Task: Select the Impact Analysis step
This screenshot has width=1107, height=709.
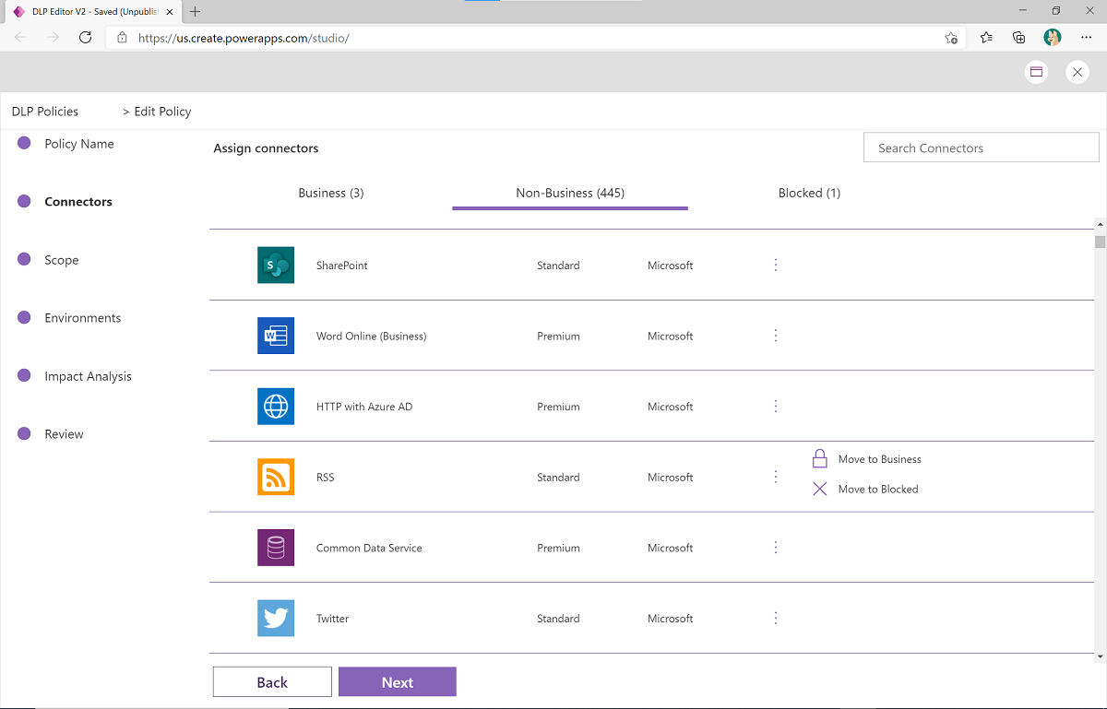Action: point(88,376)
